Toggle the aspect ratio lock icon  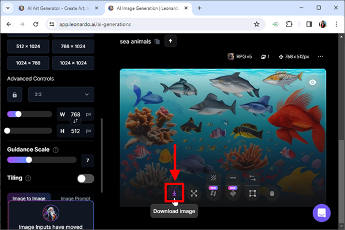point(14,95)
